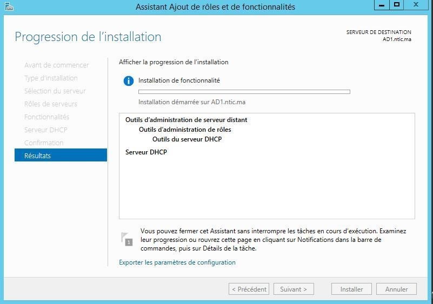Screen dimensions: 433x304
Task: Select Serveur DHCP entry in results list
Action: [x=146, y=152]
